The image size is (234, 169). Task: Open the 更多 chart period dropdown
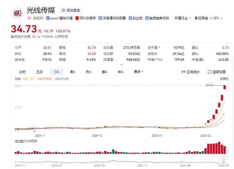[139, 72]
